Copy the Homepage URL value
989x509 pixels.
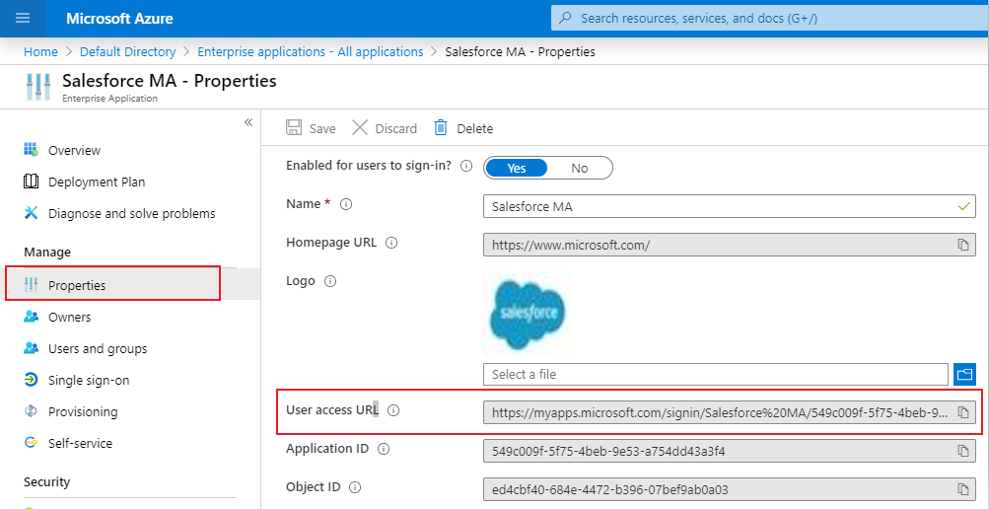coord(963,244)
